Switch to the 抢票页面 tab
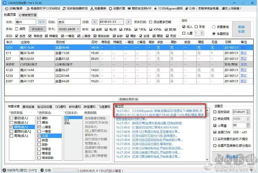The width and height of the screenshot is (258, 173). click(x=10, y=15)
